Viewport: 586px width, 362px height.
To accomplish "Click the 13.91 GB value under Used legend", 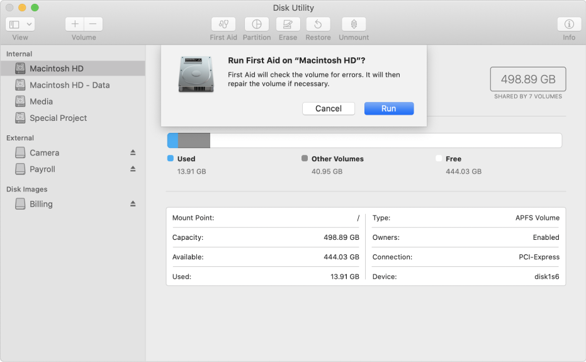I will [191, 171].
